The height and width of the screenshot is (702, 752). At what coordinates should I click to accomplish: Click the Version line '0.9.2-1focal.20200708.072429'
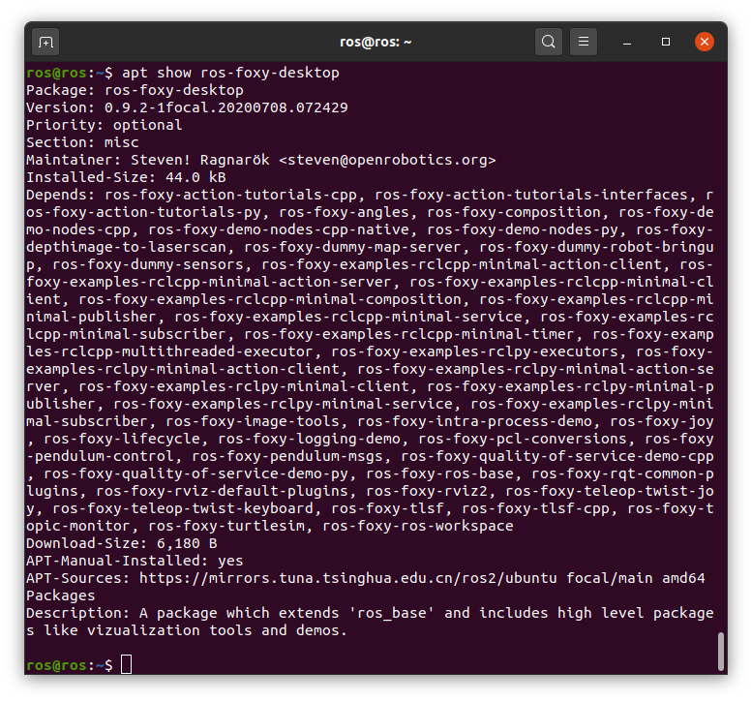[226, 107]
